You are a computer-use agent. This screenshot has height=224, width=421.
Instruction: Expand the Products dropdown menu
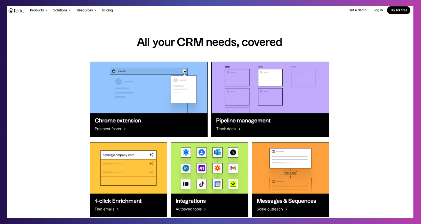coord(38,10)
